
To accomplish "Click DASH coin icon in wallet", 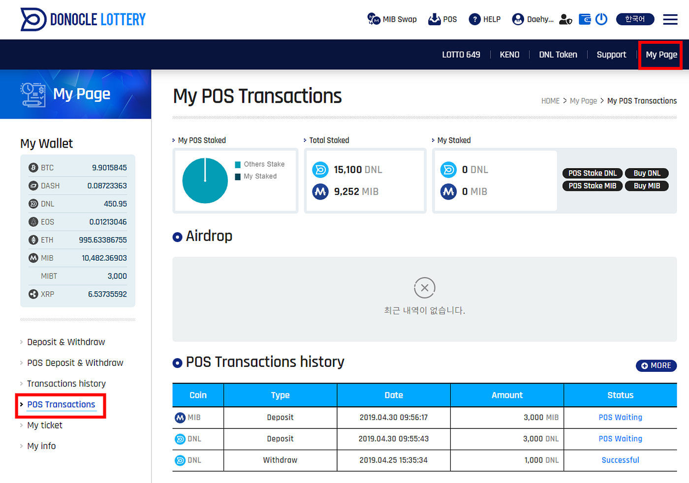I will [x=33, y=186].
